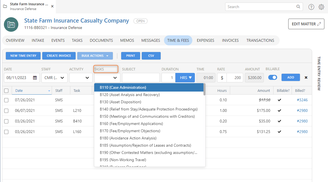Image resolution: width=328 pixels, height=182 pixels.
Task: Disable the Billable toggle for the new entry
Action: pyautogui.click(x=273, y=77)
